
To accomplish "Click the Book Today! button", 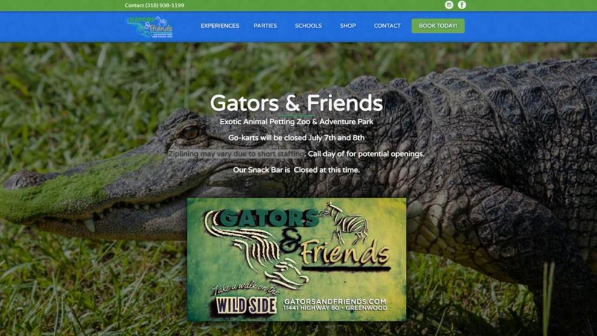I will pos(438,25).
